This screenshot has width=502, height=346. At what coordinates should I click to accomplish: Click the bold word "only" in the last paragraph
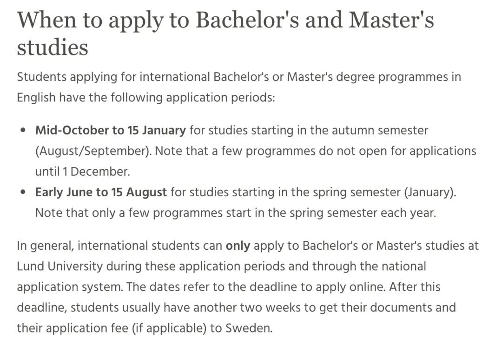pos(238,246)
